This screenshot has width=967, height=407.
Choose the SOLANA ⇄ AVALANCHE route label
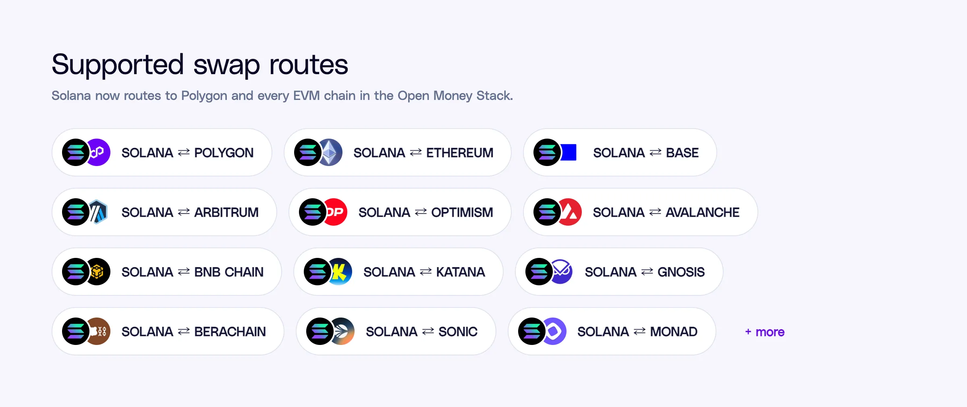click(666, 212)
